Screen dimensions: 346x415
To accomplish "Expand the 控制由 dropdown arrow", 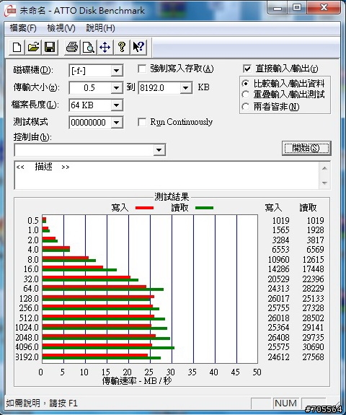I will pos(159,150).
